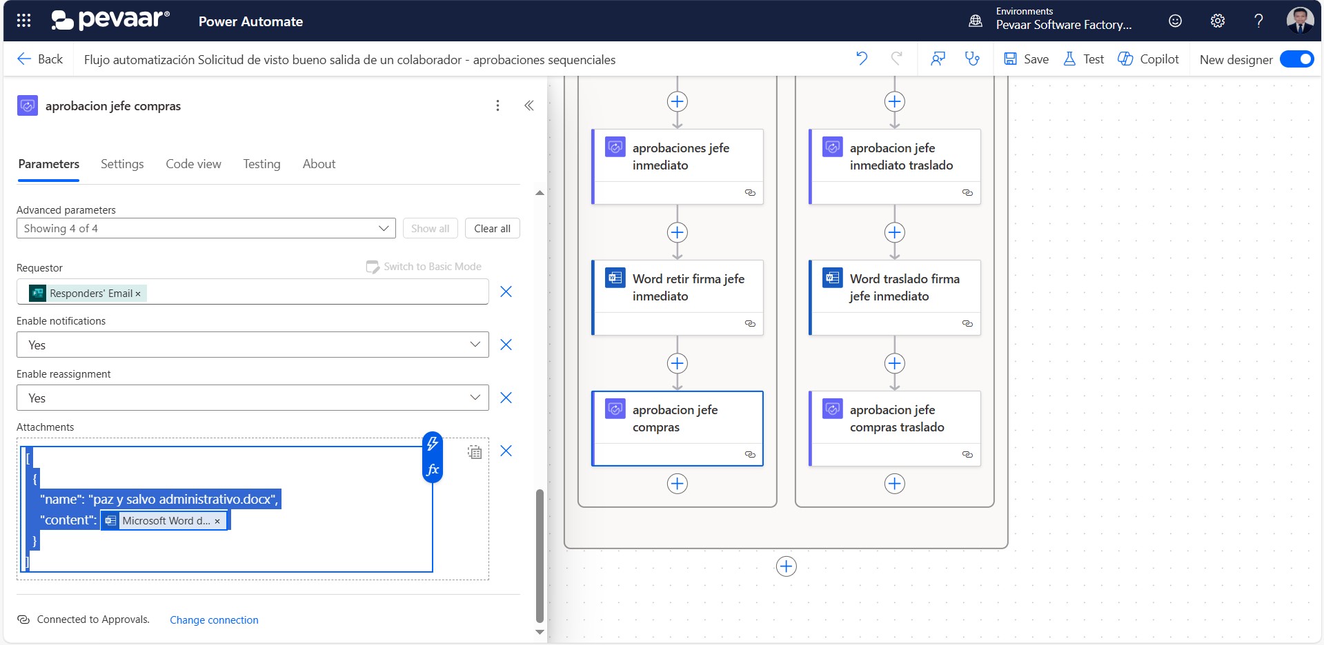
Task: Open the Enable reassignment dropdown
Action: point(253,398)
